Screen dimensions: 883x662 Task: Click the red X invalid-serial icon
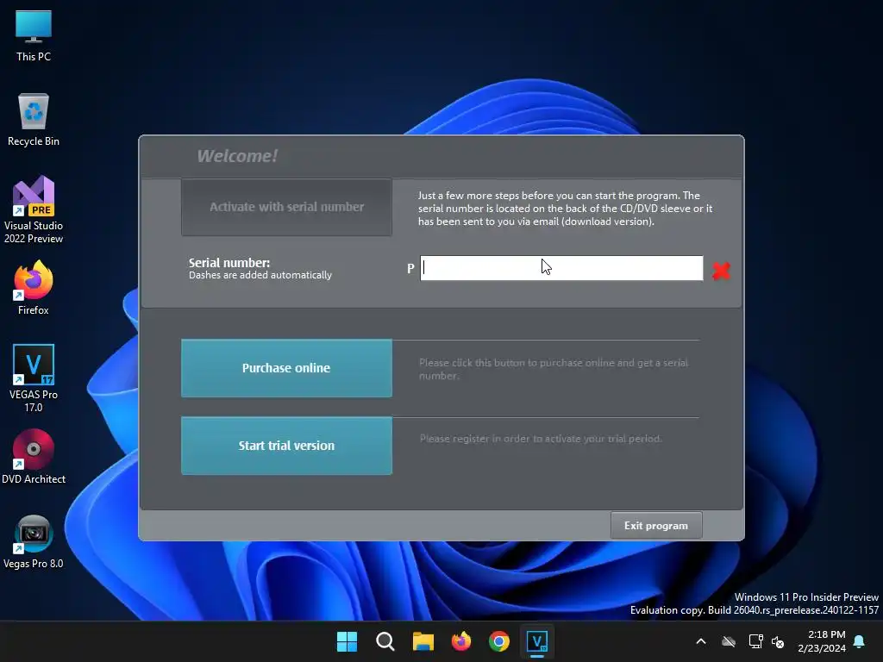click(x=721, y=271)
